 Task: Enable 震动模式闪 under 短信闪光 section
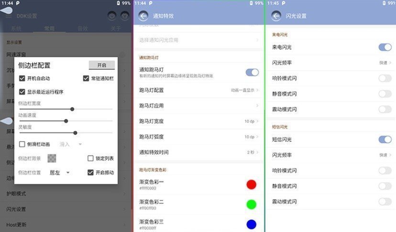[385, 201]
